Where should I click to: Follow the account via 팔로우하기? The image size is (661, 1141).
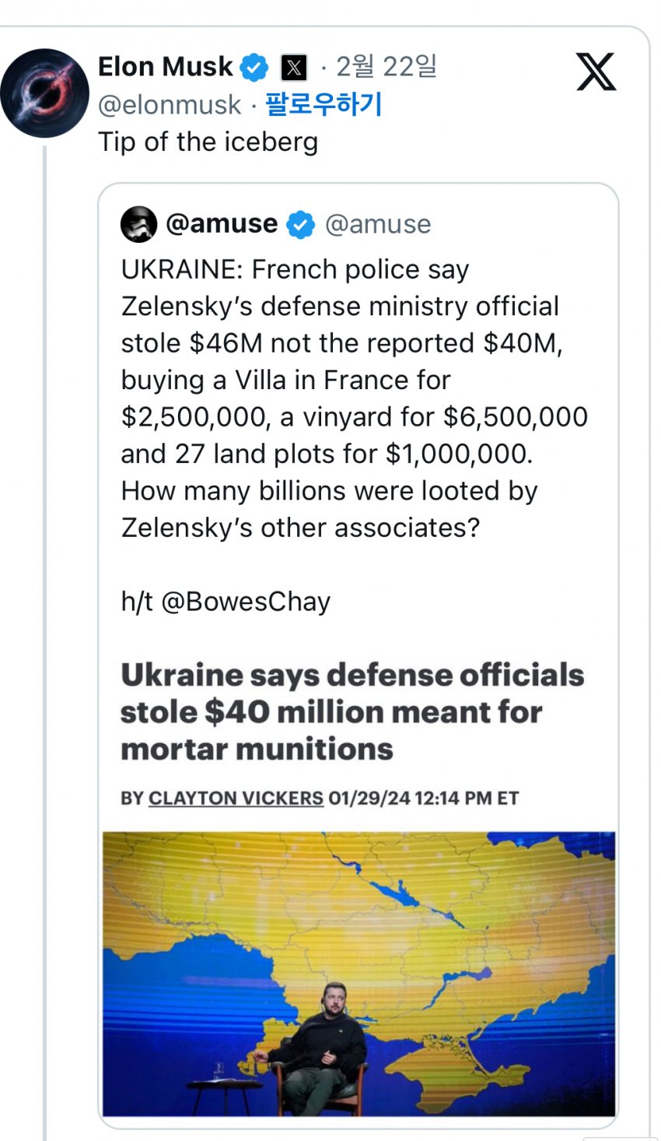(324, 104)
